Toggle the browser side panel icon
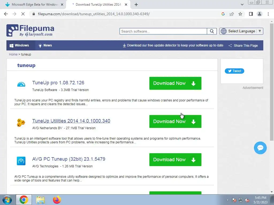Screen dimensions: 274x205 coord(251,14)
